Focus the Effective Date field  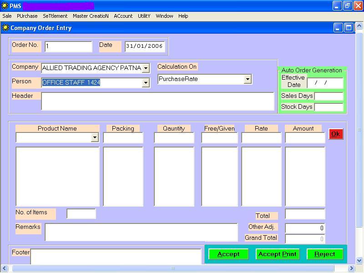tap(325, 83)
